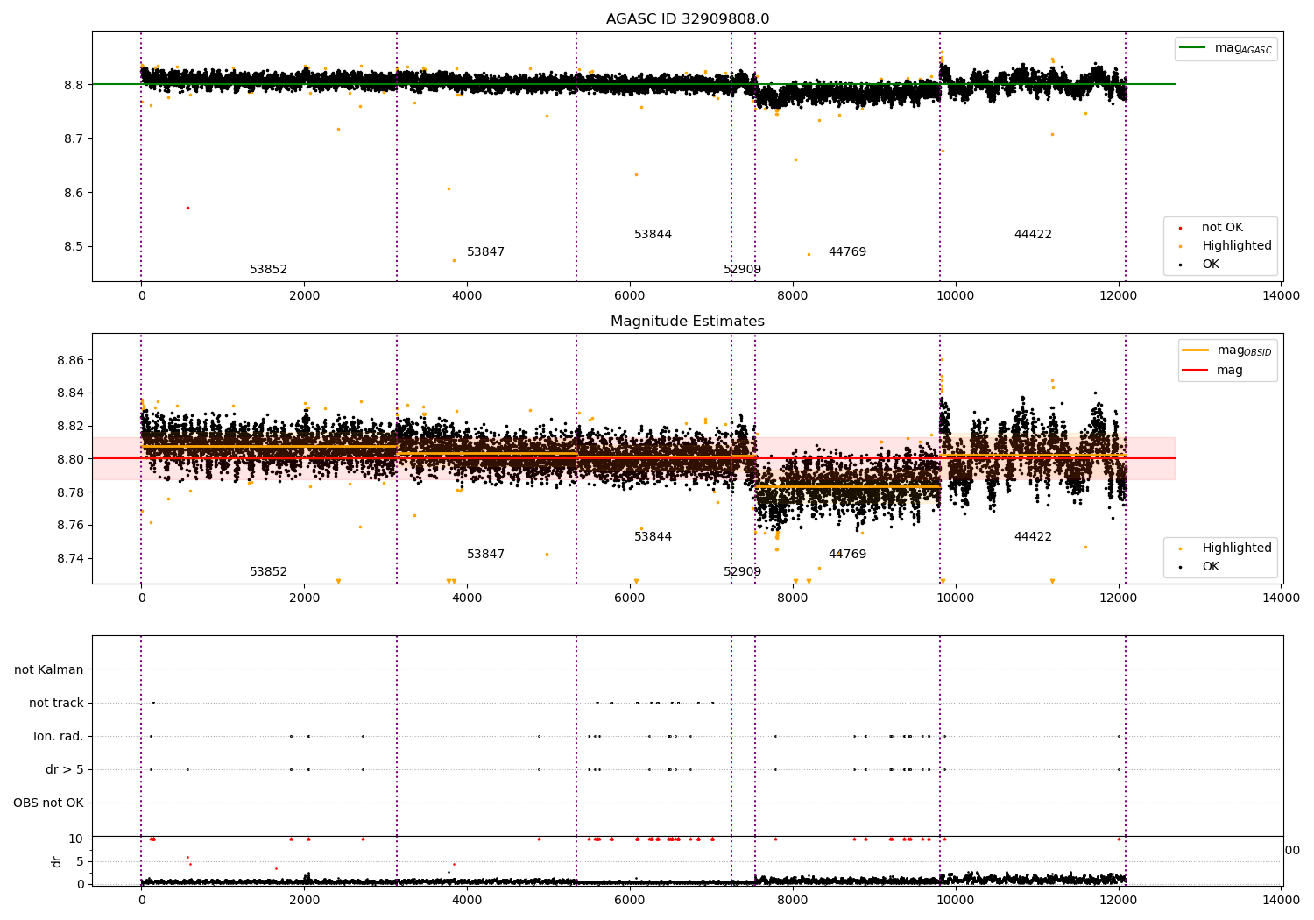Select the mag AGASC legend entry
The width and height of the screenshot is (1314, 920).
[x=1226, y=48]
